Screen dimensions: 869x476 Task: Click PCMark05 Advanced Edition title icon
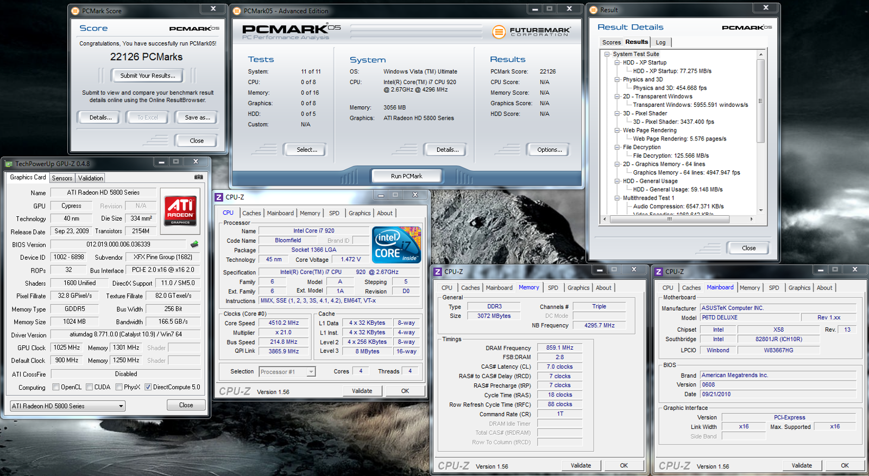coord(237,11)
